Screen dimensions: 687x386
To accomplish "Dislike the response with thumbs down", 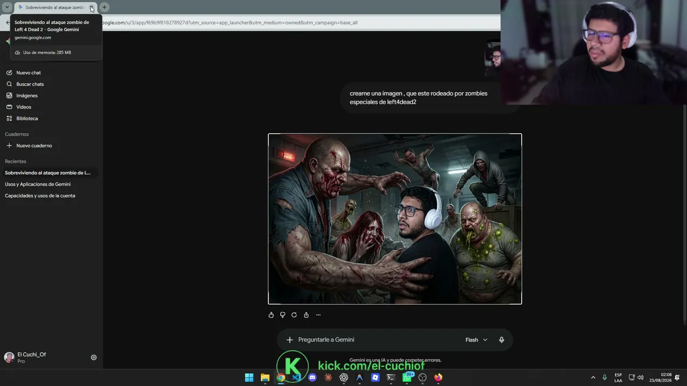I will tap(283, 315).
